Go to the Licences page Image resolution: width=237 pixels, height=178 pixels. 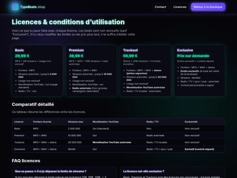pos(180,7)
